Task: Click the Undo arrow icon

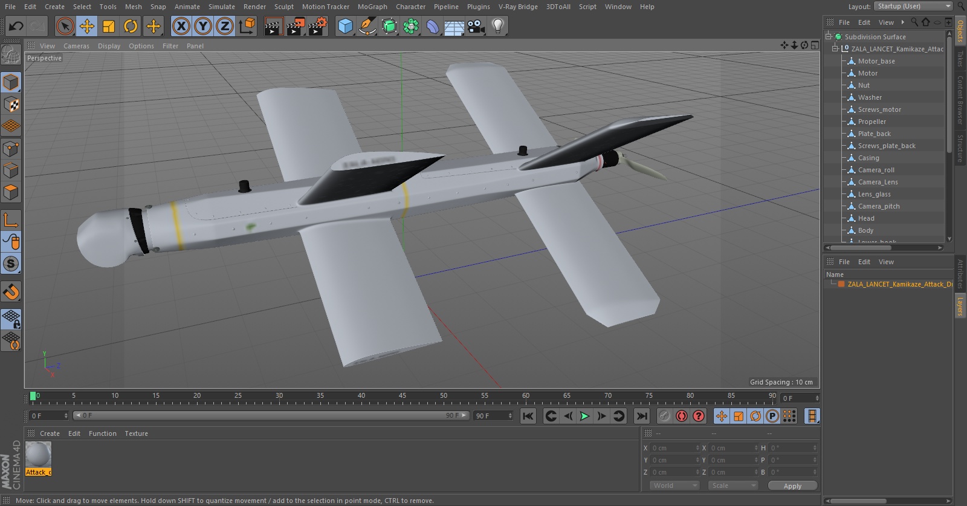Action: pyautogui.click(x=16, y=26)
